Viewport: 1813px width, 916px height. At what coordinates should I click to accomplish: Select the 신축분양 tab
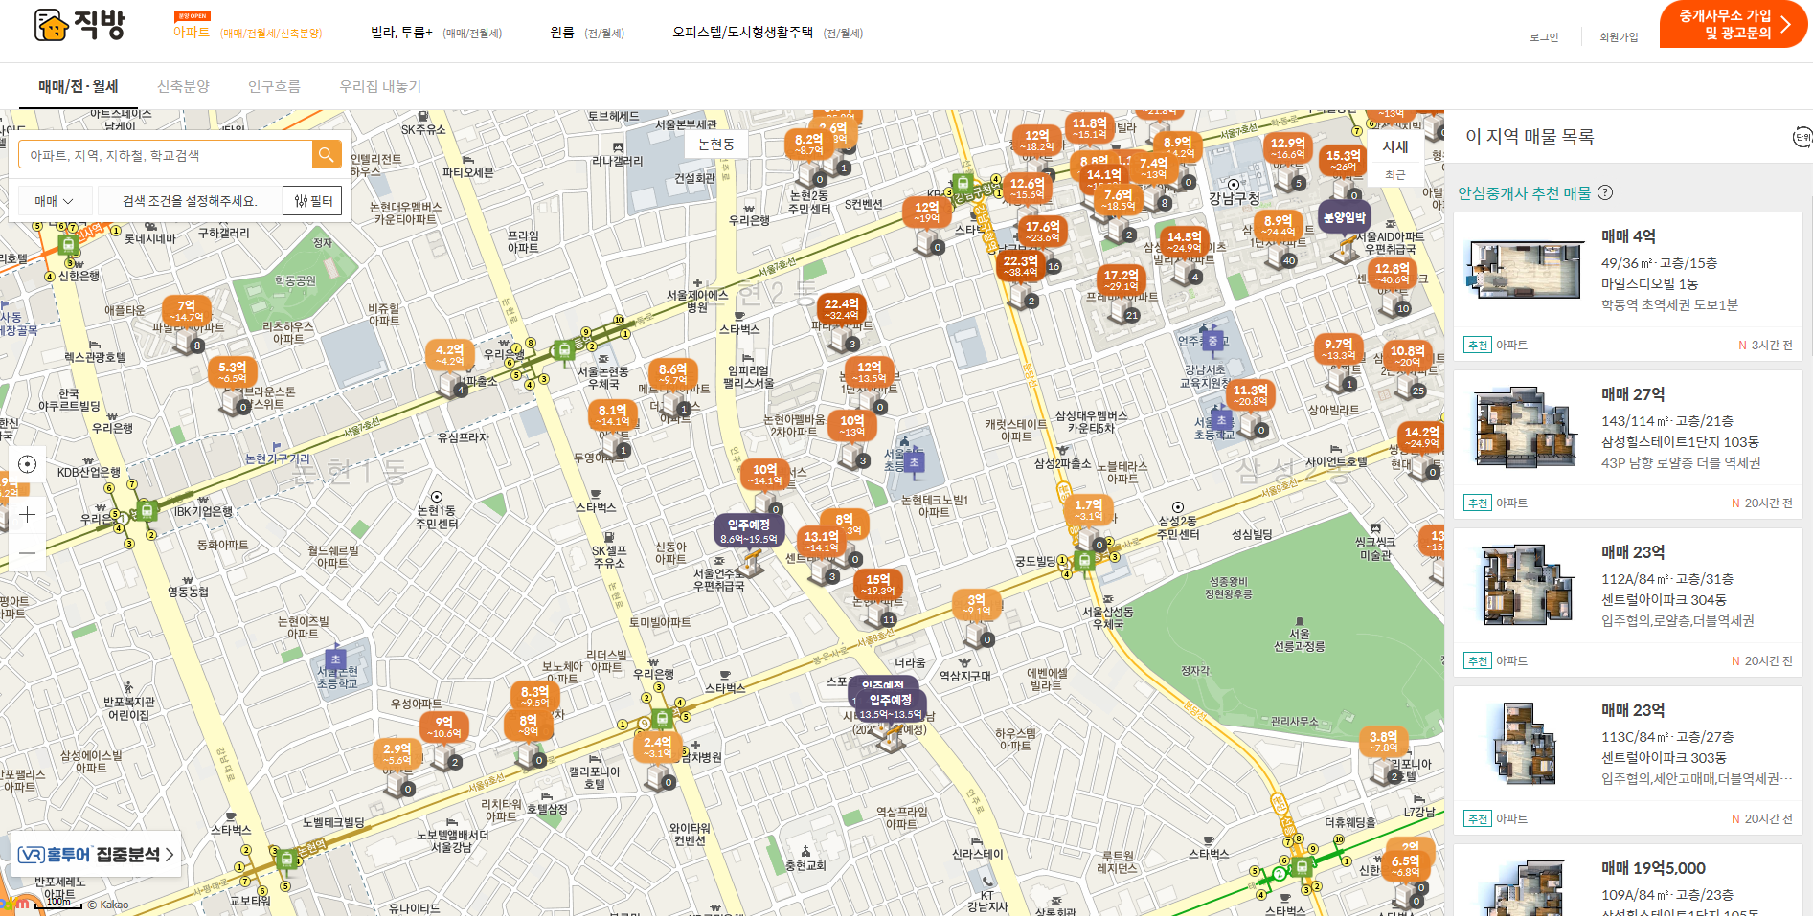click(183, 86)
